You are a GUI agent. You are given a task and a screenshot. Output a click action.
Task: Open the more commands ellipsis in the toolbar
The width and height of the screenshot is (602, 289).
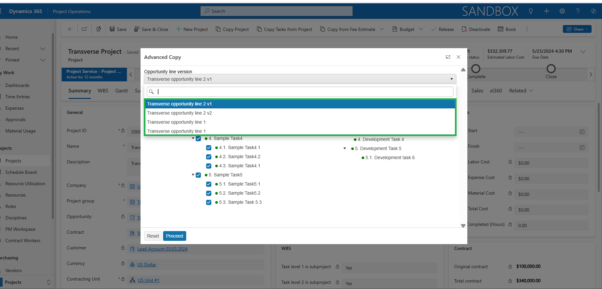(x=527, y=29)
